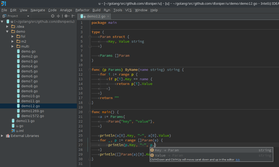The width and height of the screenshot is (279, 167).
Task: Open the Refactor menu
Action: (82, 10)
